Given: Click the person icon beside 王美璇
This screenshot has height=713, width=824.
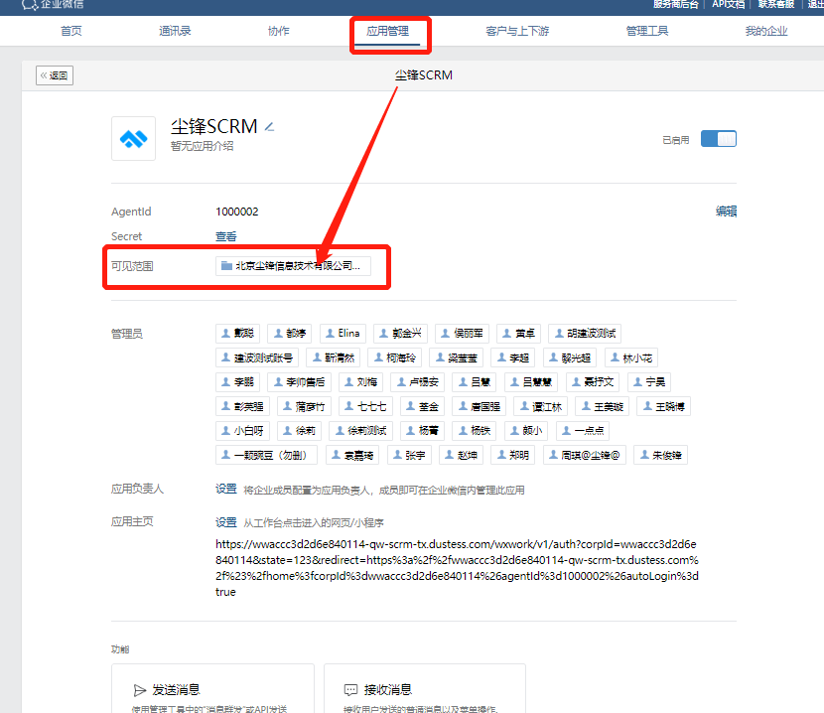Looking at the screenshot, I should [586, 406].
